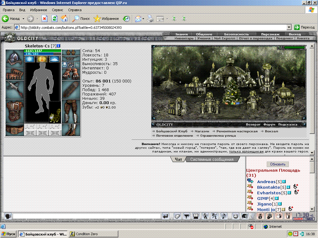
Task: Go to the Вокзал location link
Action: click(271, 131)
